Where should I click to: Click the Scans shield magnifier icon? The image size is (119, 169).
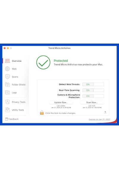tap(7, 76)
